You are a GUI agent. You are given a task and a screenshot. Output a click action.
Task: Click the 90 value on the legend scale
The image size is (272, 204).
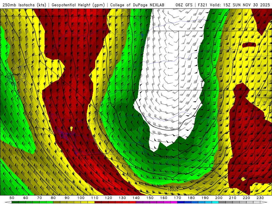67,198
